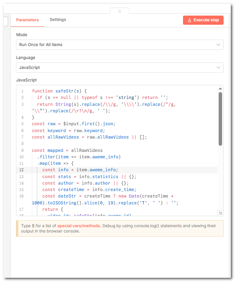This screenshot has height=282, width=235.
Task: Switch to the Settings tab
Action: tap(58, 20)
